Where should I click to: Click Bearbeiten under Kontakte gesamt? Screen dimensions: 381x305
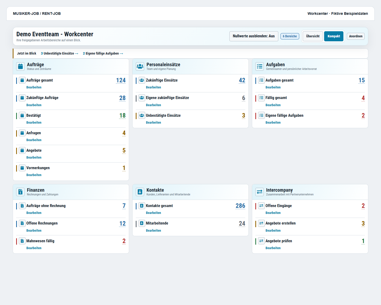coord(153,213)
